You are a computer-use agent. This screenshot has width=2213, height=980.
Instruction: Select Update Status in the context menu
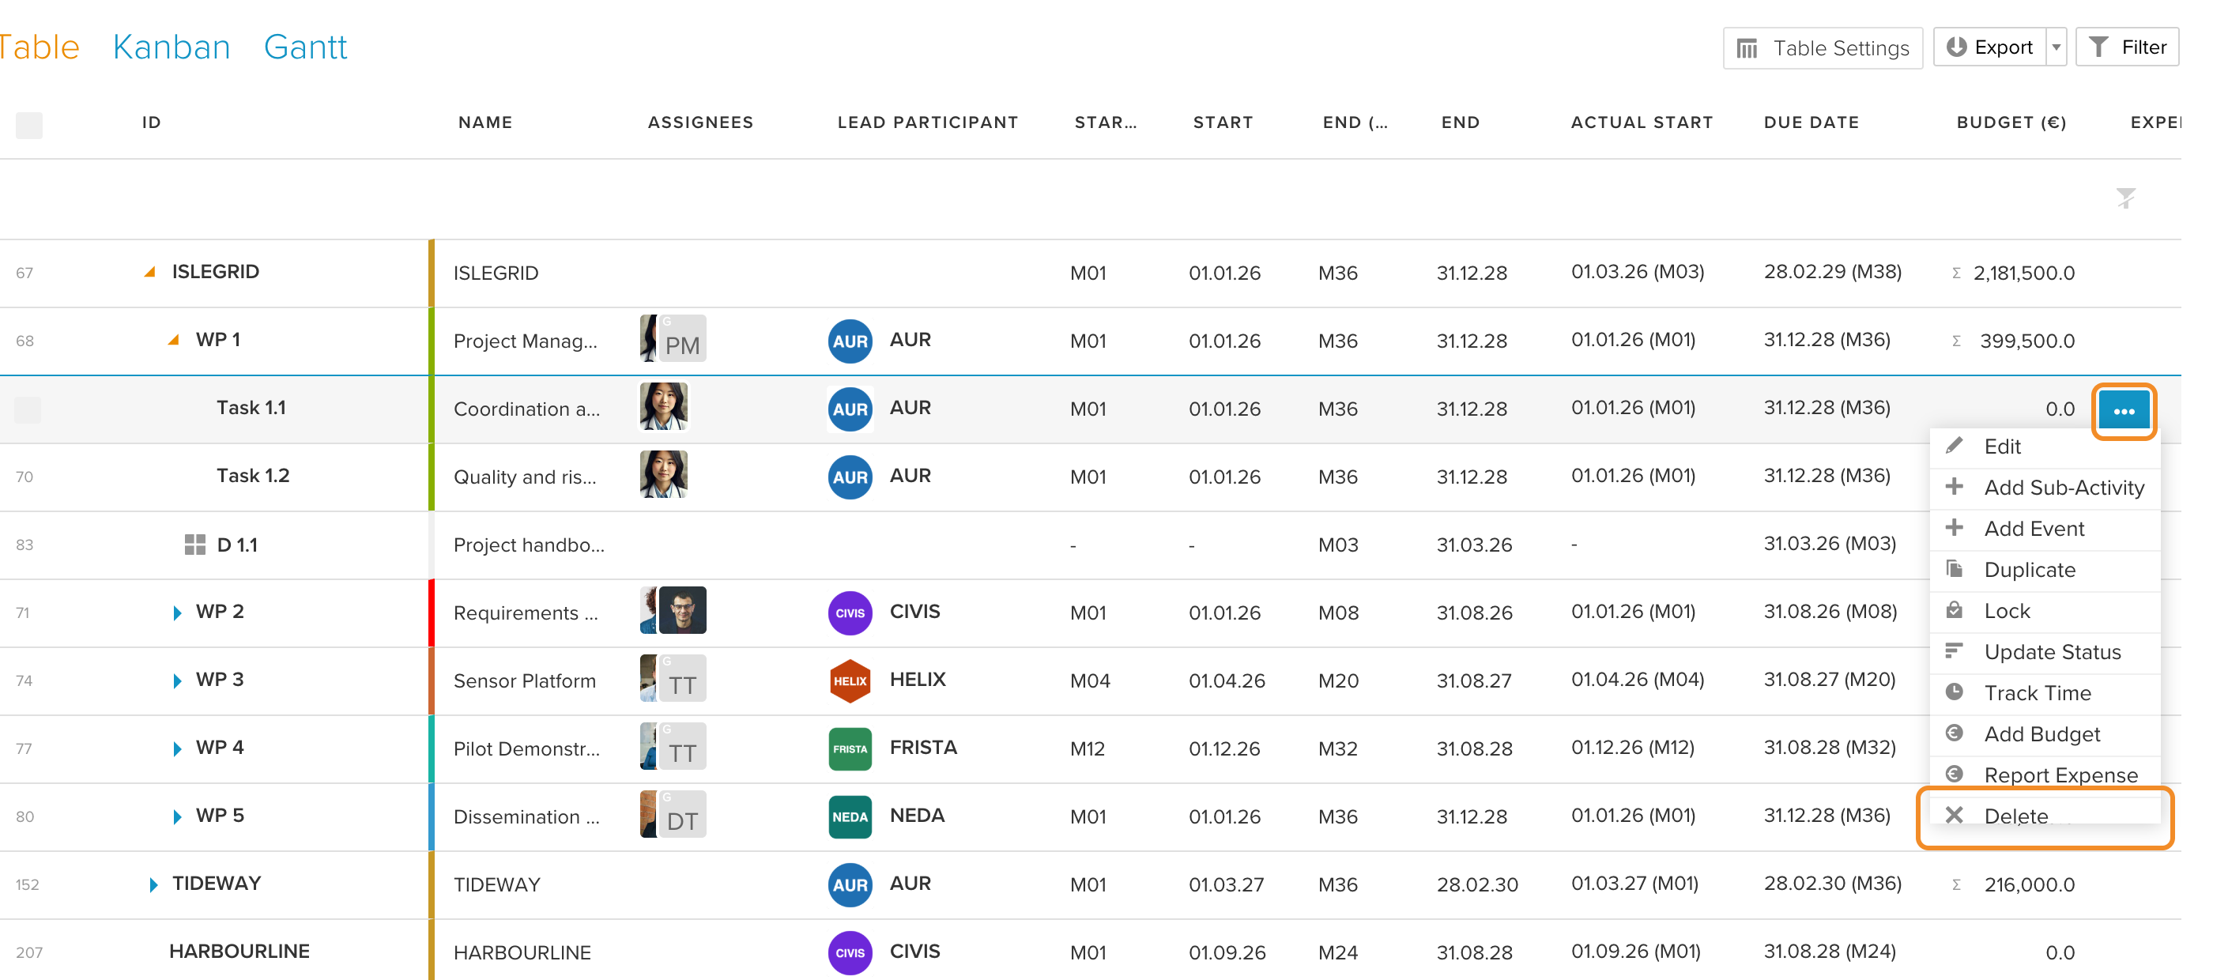[x=2044, y=653]
